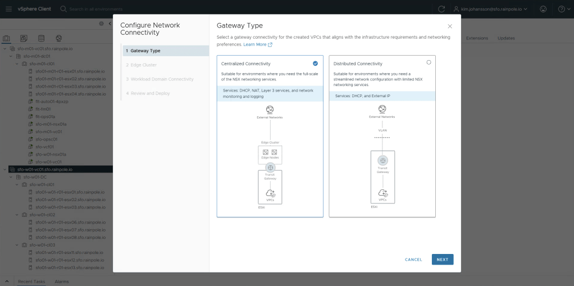The height and width of the screenshot is (286, 574).
Task: Collapse the sfo-m01-vc01.sfo.rainpole.io tree node
Action: 5,49
